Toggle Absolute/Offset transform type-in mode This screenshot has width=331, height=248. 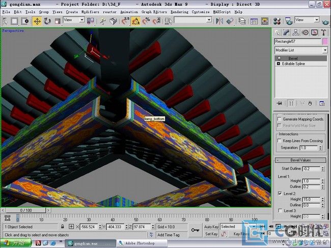[x=71, y=227]
